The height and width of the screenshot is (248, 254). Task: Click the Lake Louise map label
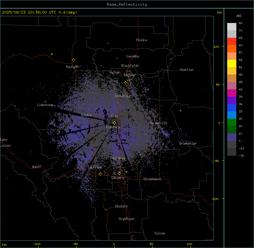(5, 143)
